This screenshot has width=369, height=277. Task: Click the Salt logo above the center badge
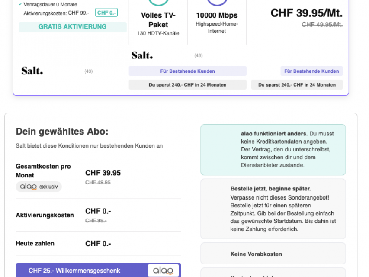point(142,55)
